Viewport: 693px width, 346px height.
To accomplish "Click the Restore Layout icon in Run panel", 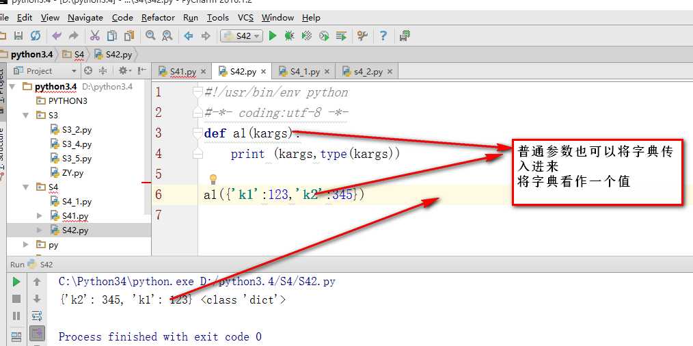I will pyautogui.click(x=16, y=336).
